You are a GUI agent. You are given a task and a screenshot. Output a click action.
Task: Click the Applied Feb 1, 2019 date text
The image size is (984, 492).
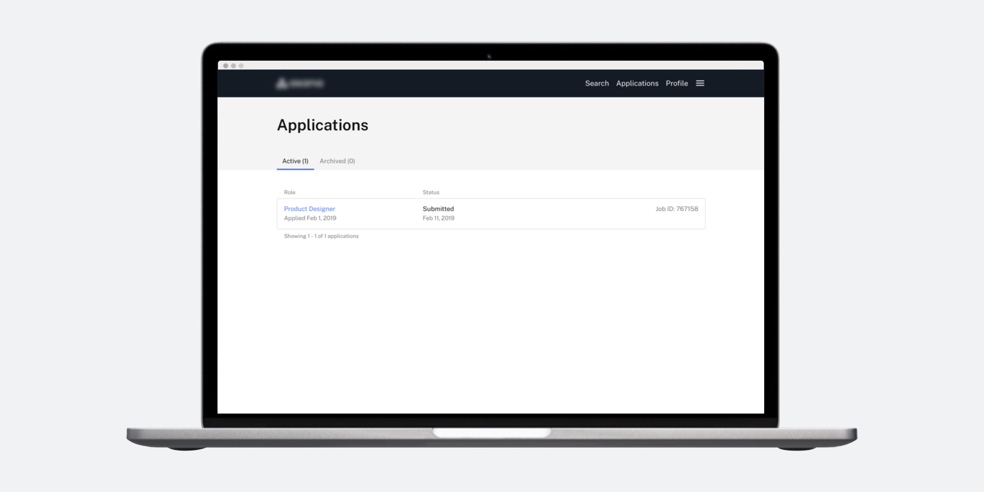pos(310,218)
